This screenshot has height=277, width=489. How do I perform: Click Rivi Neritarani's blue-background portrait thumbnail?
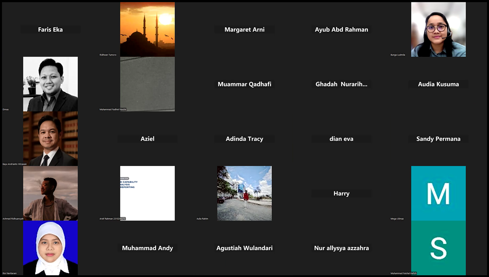[50, 248]
